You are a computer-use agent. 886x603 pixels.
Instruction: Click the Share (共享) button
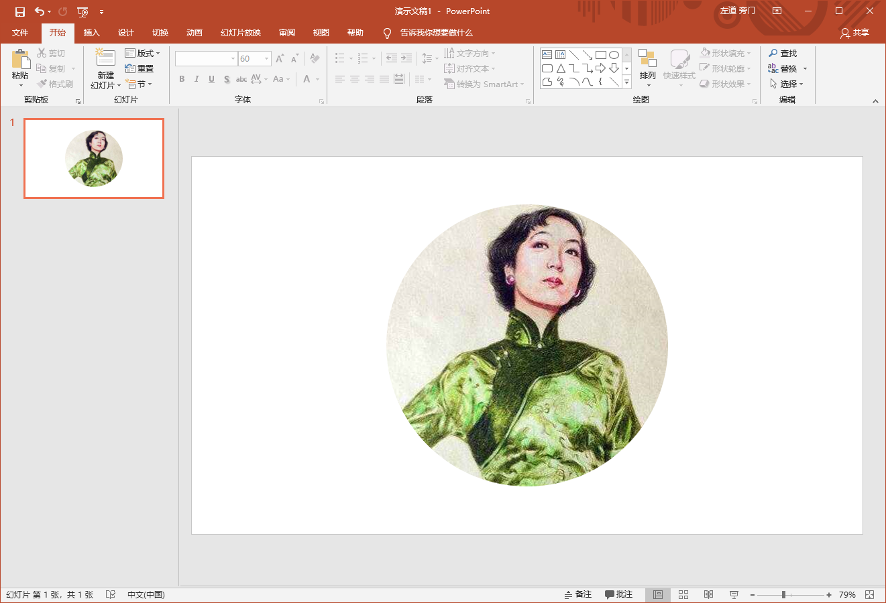point(854,33)
